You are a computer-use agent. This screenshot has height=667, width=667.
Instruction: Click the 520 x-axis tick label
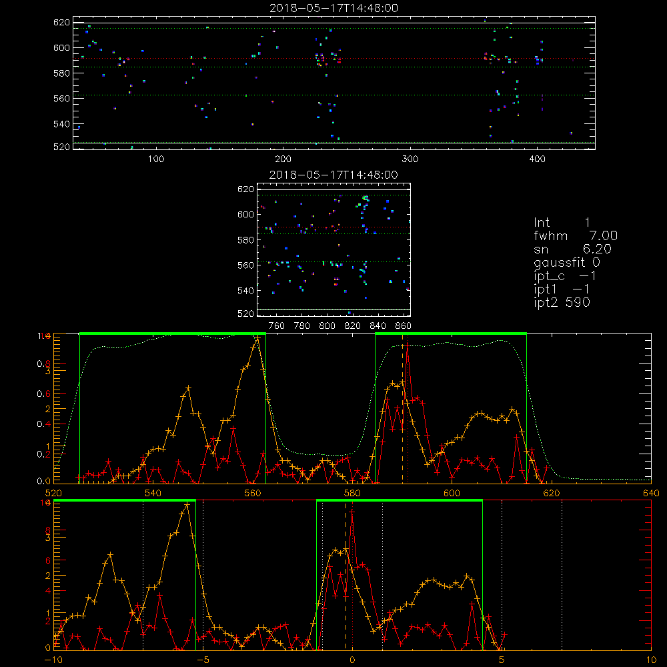pyautogui.click(x=53, y=493)
